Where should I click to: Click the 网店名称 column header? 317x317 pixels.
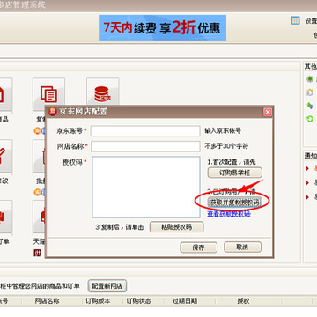pyautogui.click(x=47, y=301)
